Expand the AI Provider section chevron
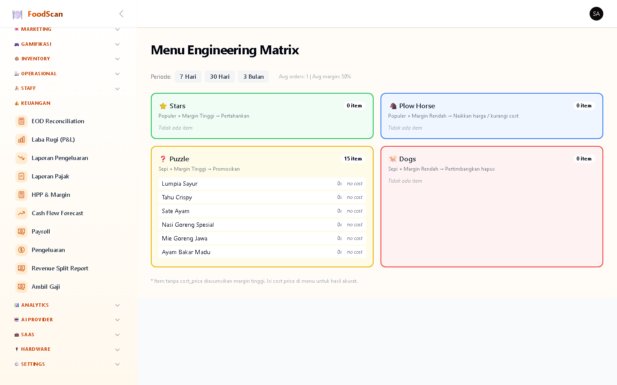Screen dimensions: 617x385 pyautogui.click(x=117, y=320)
